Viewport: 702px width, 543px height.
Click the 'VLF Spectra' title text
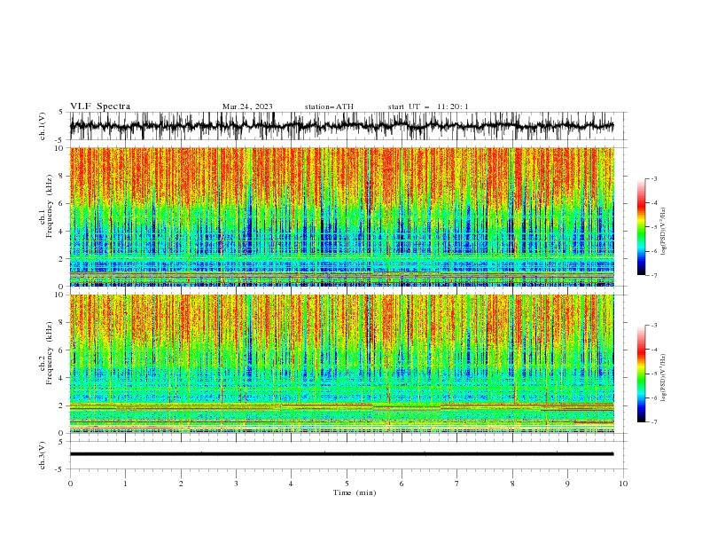100,106
